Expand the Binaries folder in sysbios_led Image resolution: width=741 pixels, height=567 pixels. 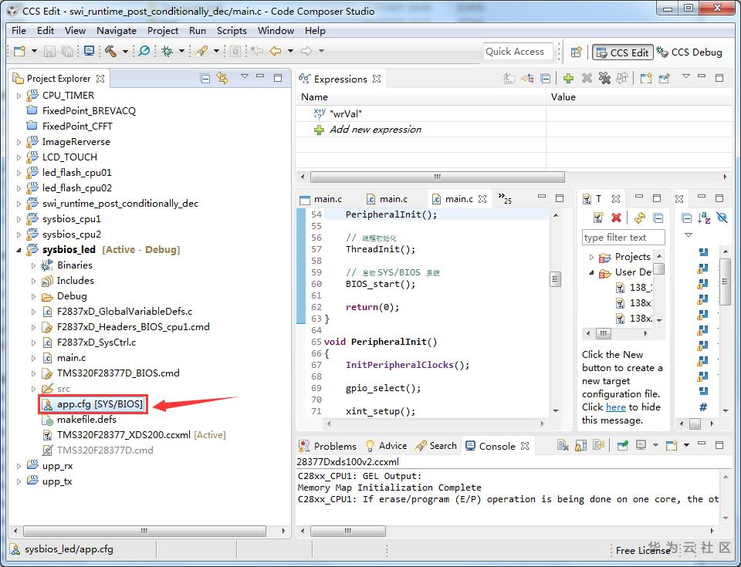pyautogui.click(x=33, y=265)
